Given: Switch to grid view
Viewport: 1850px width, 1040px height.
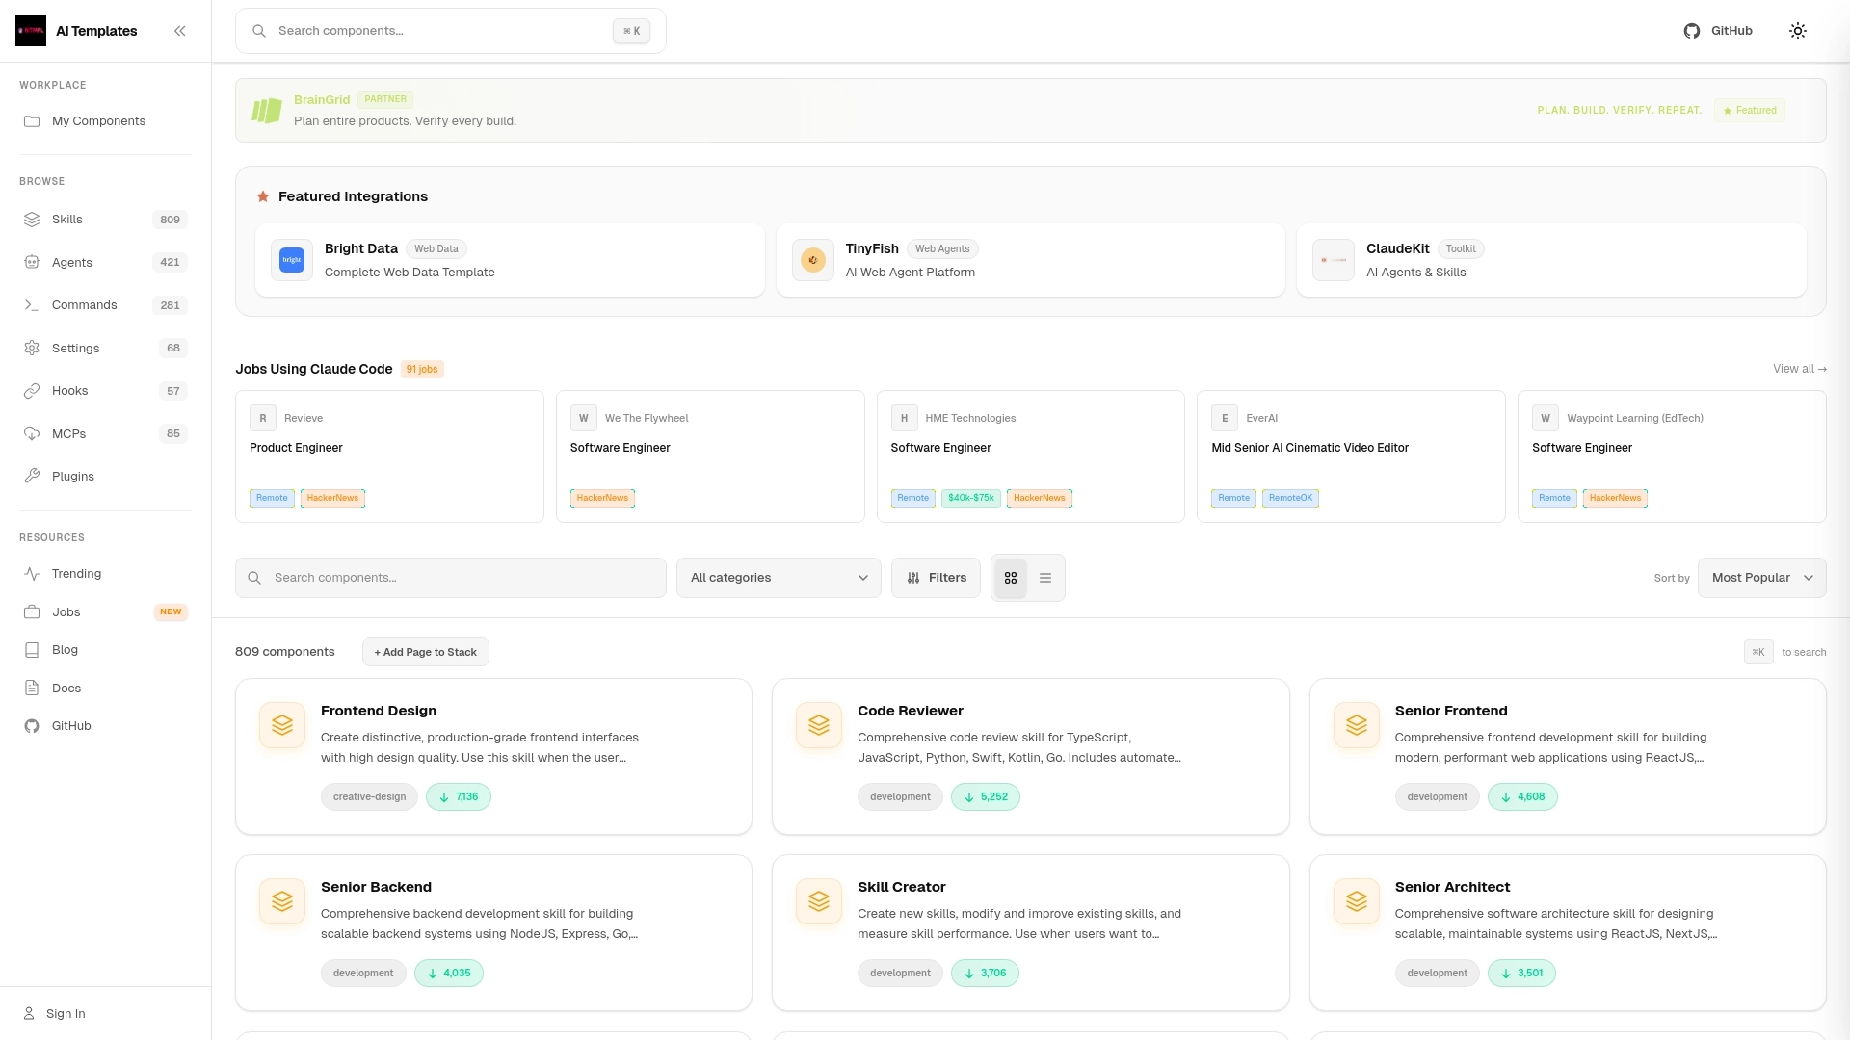Looking at the screenshot, I should click(1011, 578).
